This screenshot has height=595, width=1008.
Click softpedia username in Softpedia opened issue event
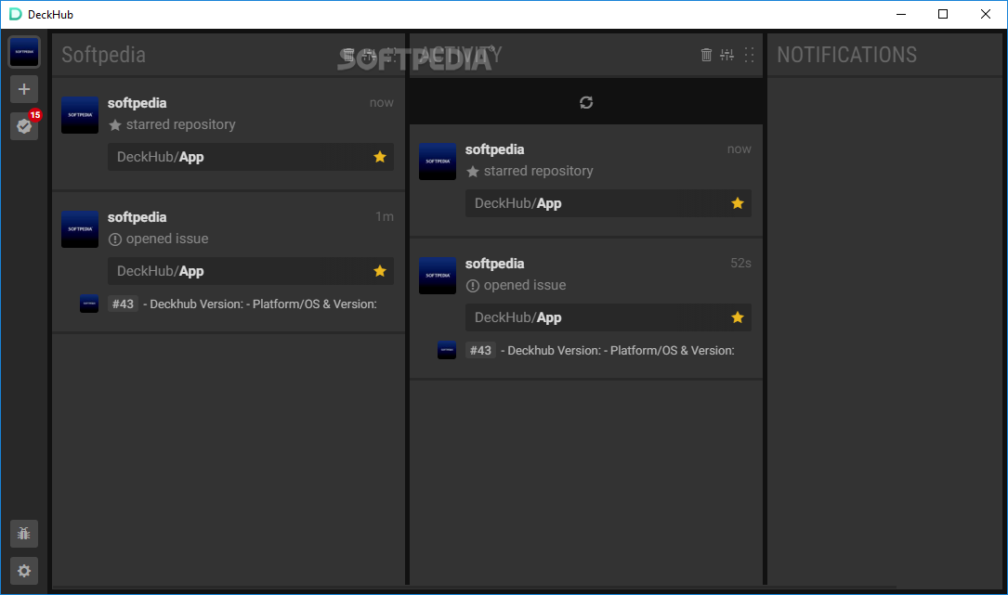click(x=137, y=217)
